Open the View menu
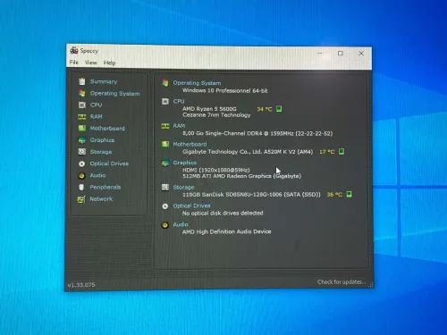 [91, 63]
